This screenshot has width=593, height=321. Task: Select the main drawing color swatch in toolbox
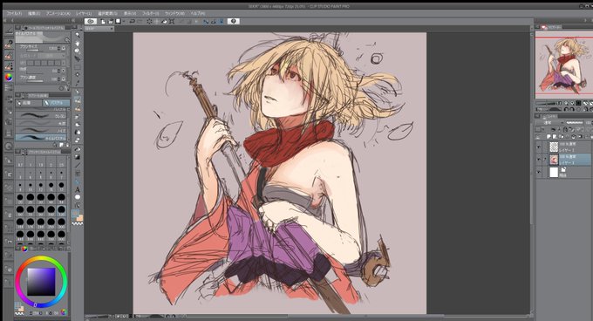click(76, 214)
